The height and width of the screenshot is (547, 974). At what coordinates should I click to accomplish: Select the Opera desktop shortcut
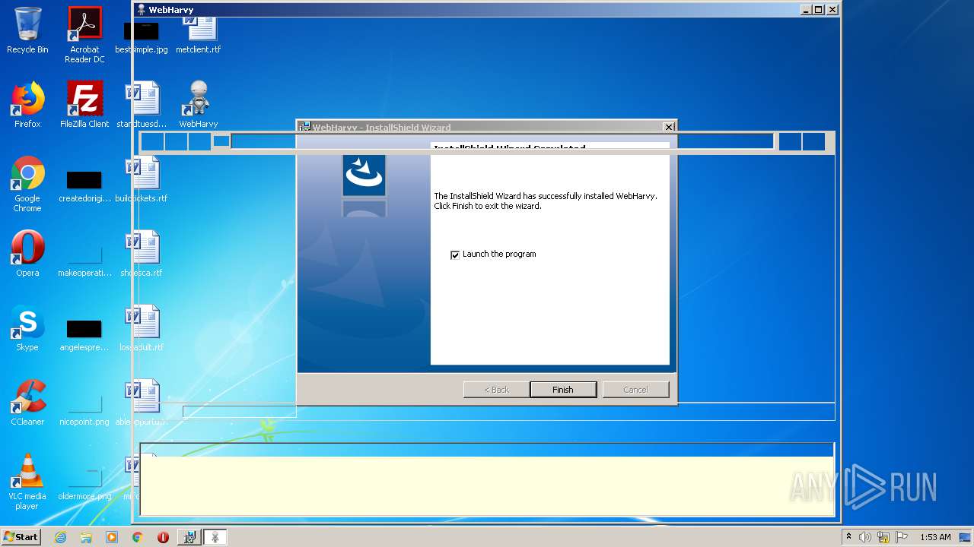pyautogui.click(x=27, y=254)
